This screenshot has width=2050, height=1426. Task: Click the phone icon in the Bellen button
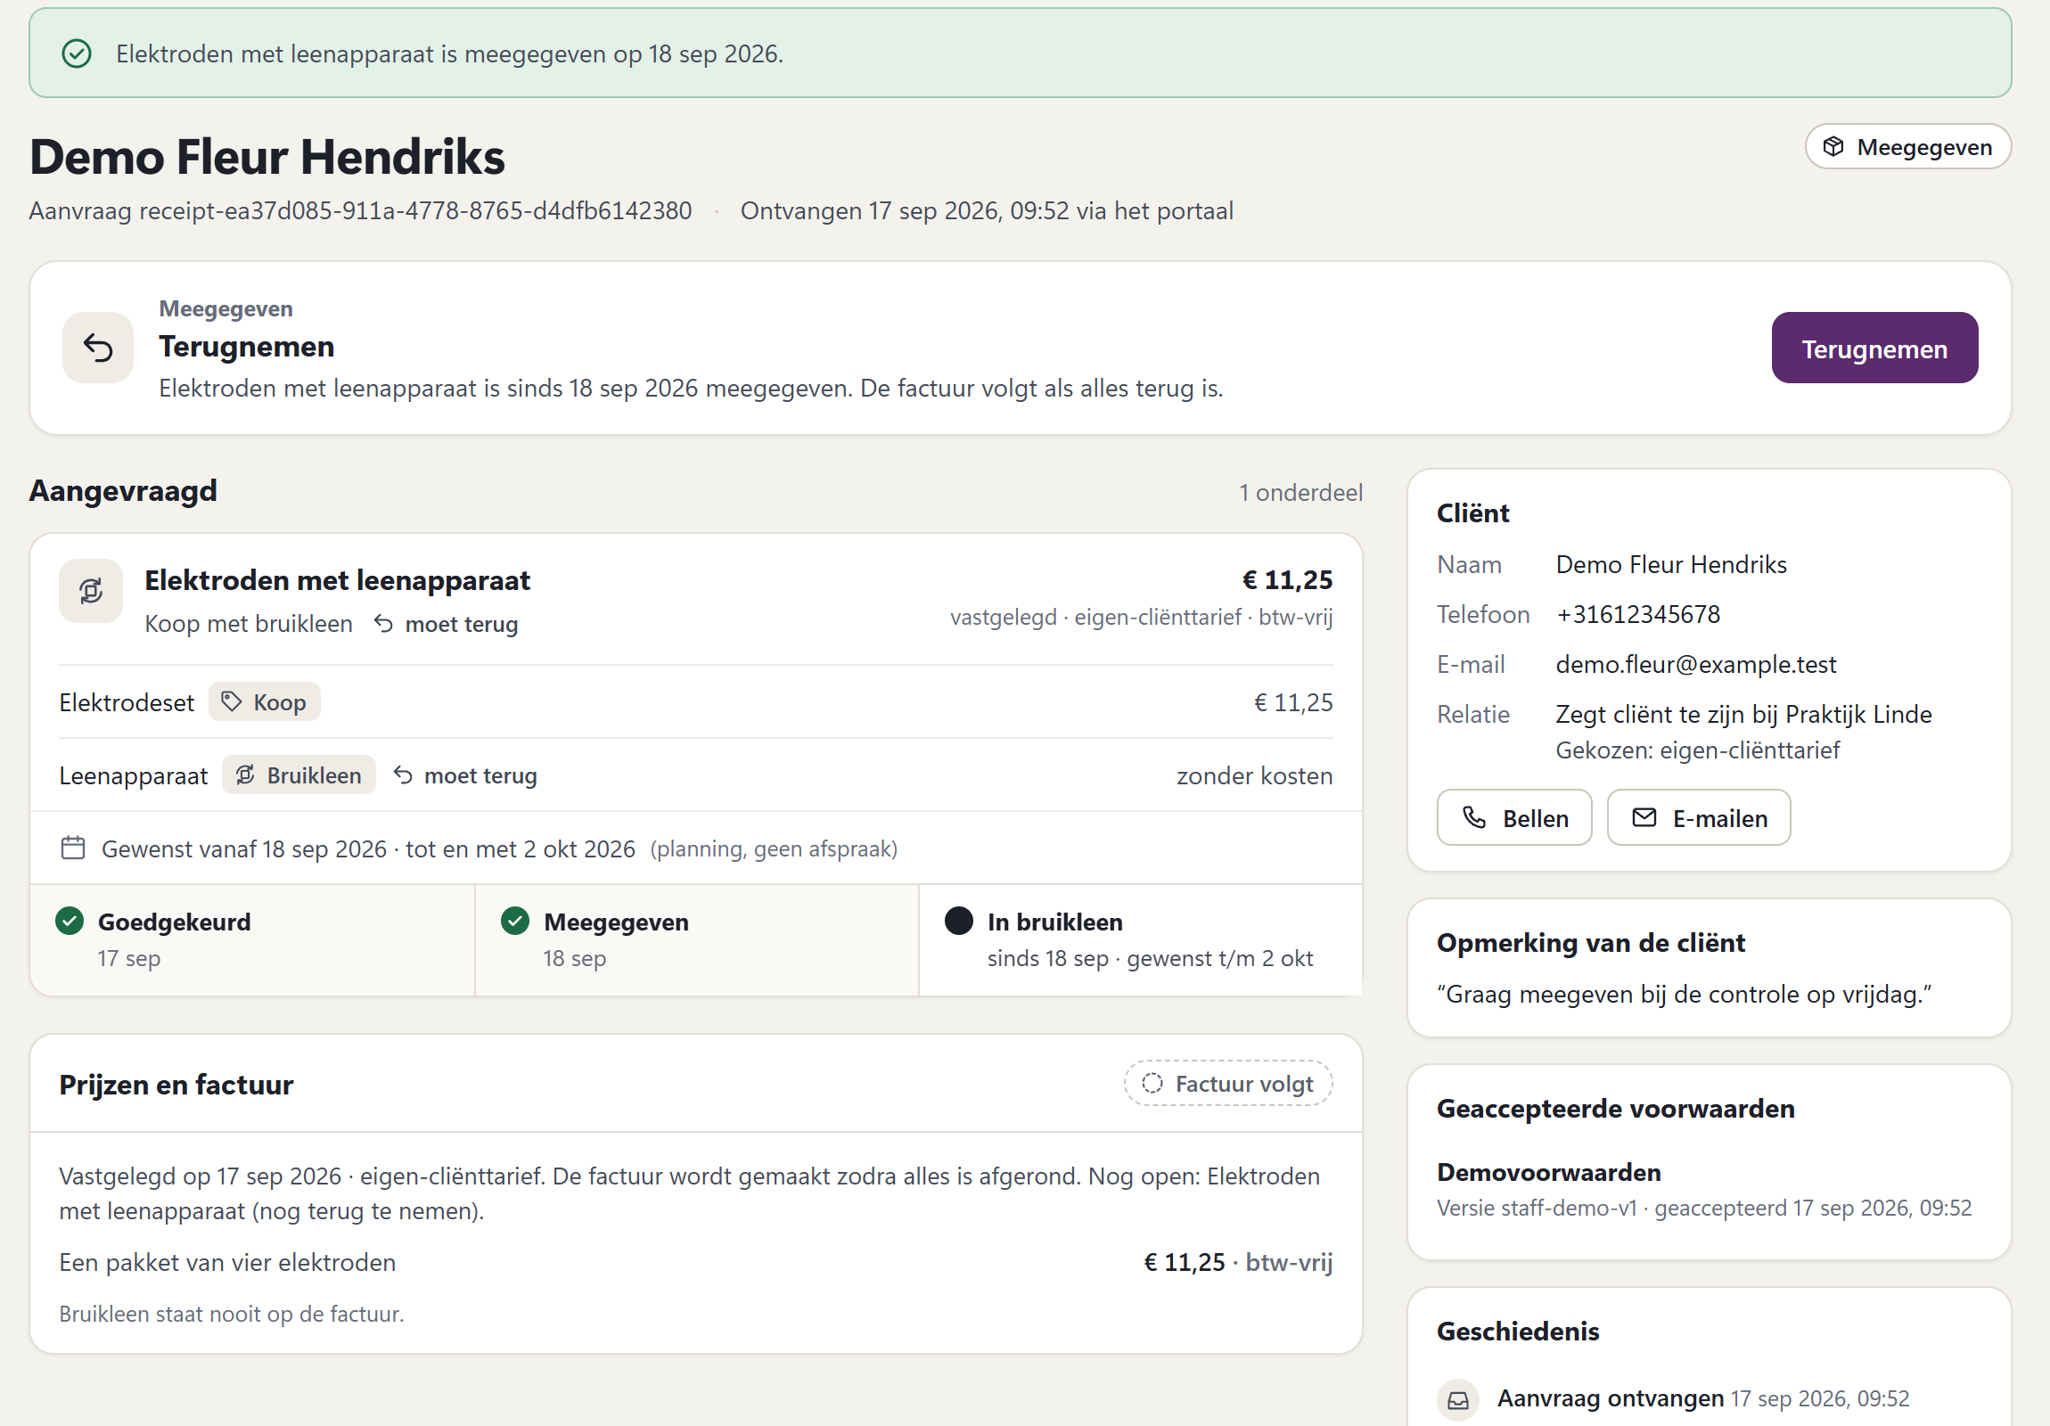click(1474, 817)
